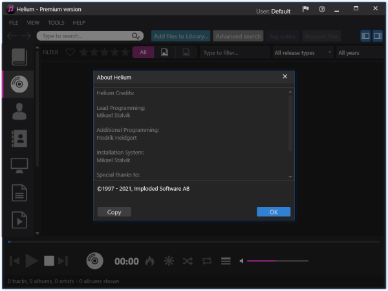Viewport: 388px width, 291px height.
Task: Set filter rating to one star
Action: pos(84,52)
